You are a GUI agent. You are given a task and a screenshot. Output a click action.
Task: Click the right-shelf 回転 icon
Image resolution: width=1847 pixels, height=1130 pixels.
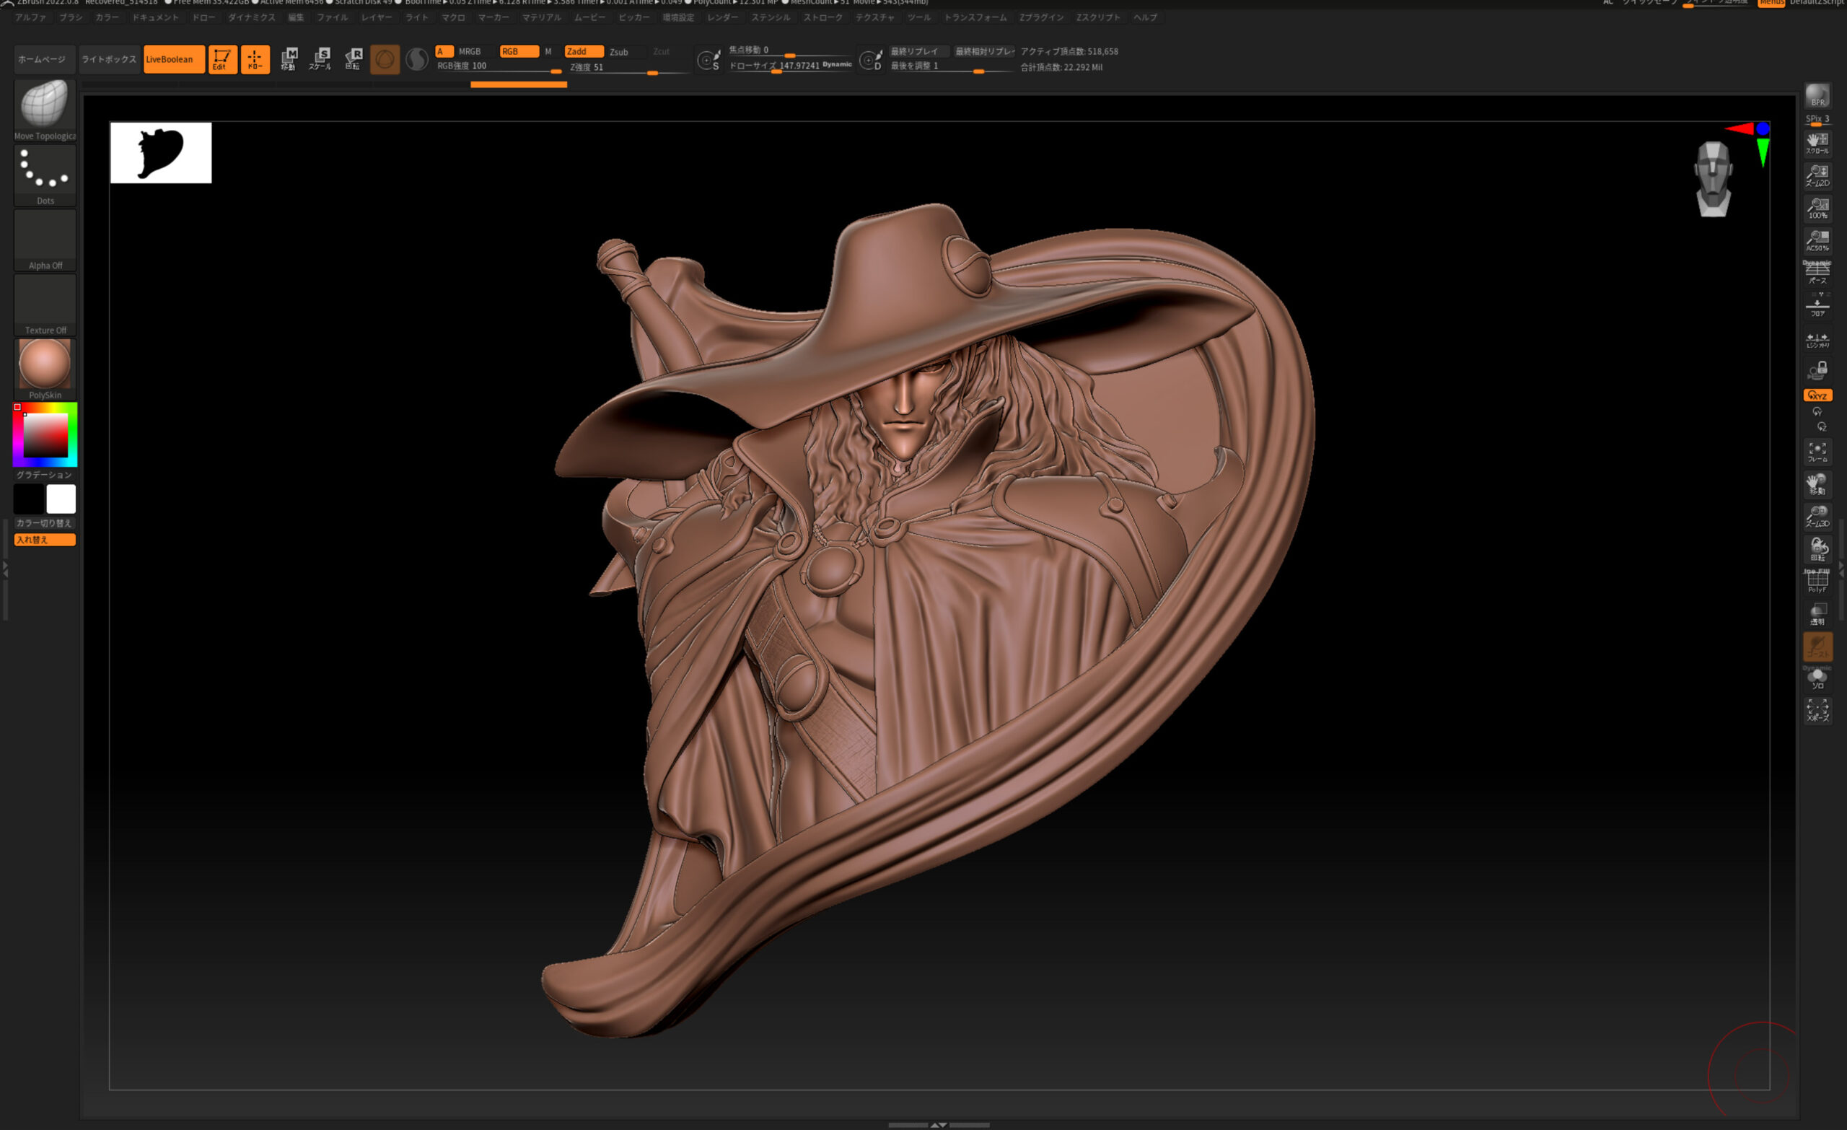(1817, 550)
